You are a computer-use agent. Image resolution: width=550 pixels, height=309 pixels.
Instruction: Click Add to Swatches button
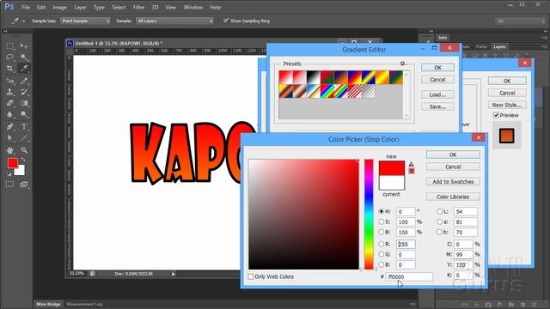(453, 182)
